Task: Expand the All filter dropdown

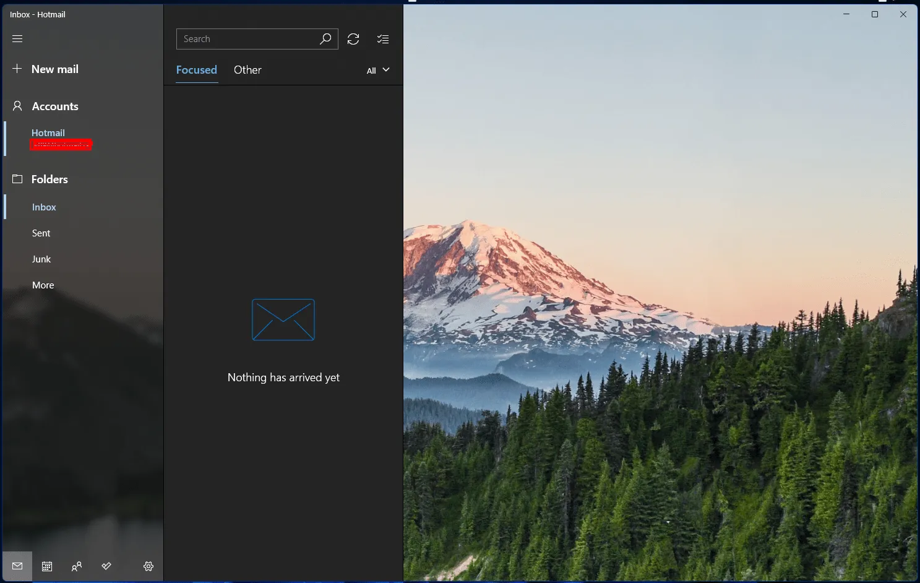Action: pos(377,71)
